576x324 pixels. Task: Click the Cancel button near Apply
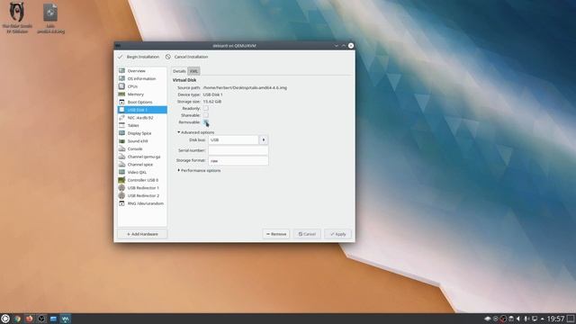tap(307, 234)
